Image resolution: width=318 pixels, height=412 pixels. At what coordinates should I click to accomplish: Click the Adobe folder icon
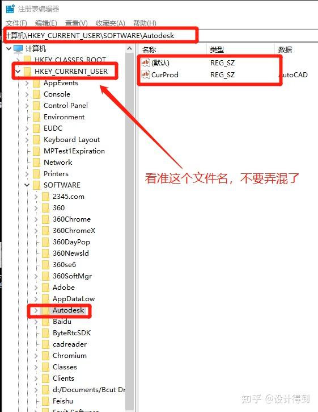[45, 288]
